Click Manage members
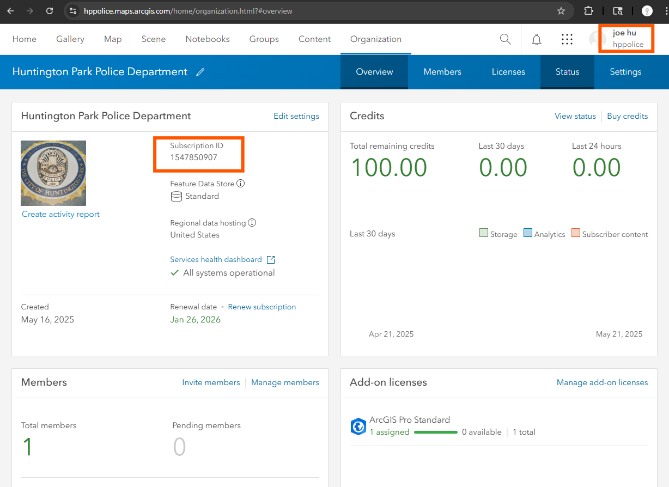Image resolution: width=669 pixels, height=487 pixels. pyautogui.click(x=285, y=382)
